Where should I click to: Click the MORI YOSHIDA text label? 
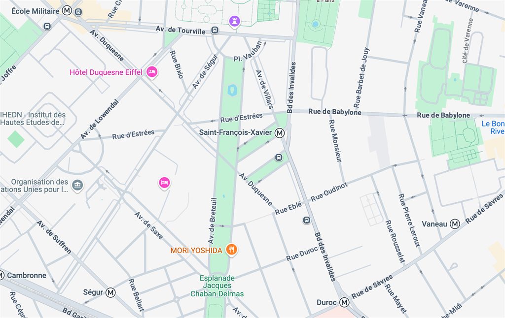(x=196, y=251)
